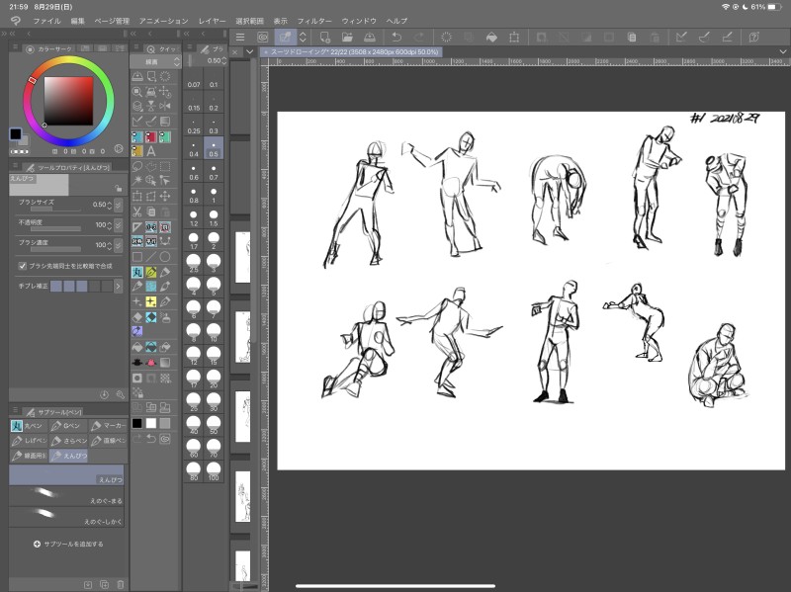Click the fill bucket icon in command bar

pyautogui.click(x=491, y=37)
